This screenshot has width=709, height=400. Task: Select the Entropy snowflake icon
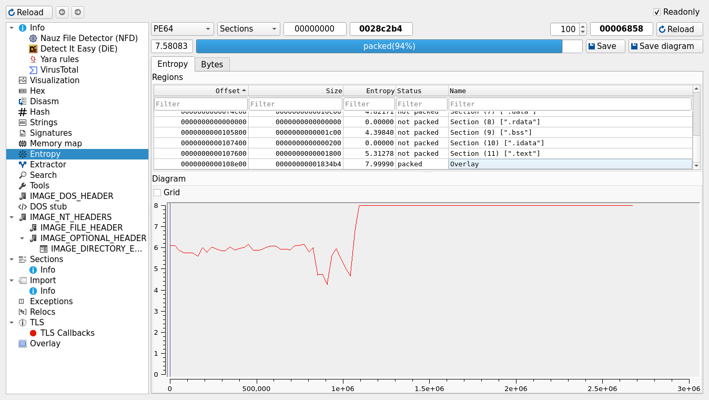click(23, 154)
